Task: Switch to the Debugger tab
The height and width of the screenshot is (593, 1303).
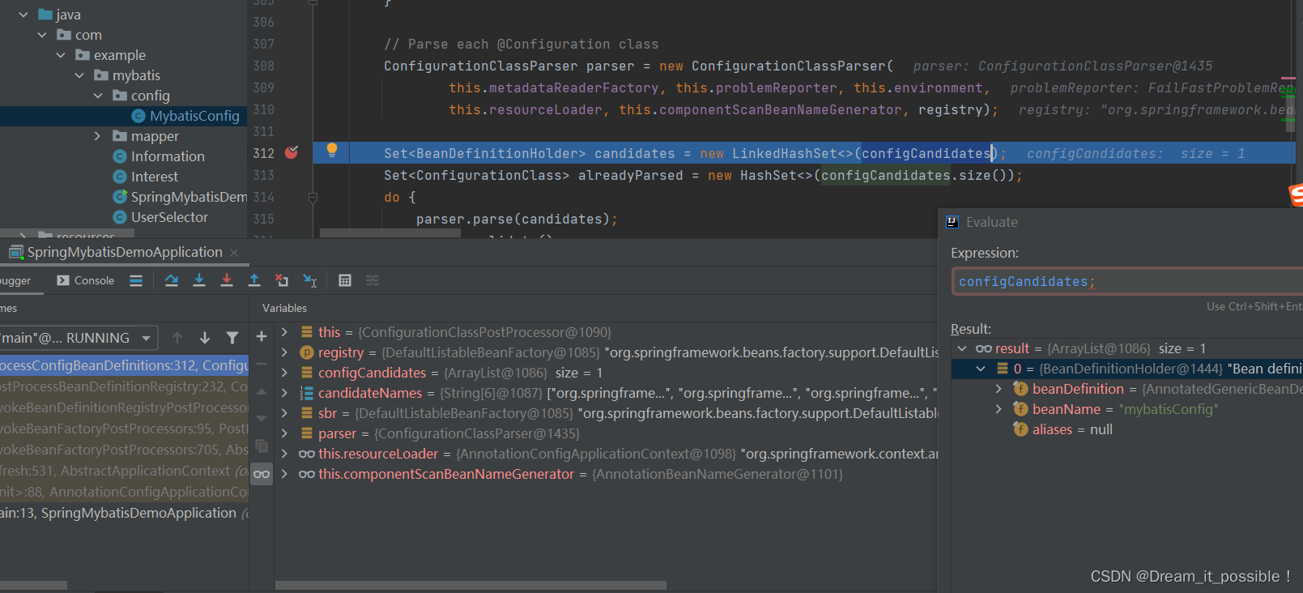Action: [15, 280]
